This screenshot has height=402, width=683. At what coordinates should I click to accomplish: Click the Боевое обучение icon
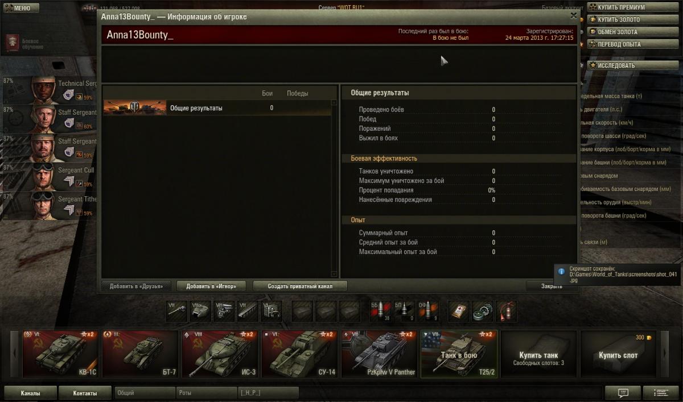(13, 42)
